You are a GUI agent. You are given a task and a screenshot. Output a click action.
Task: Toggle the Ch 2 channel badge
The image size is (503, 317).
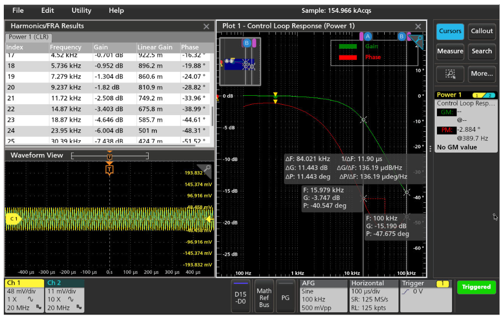[65, 295]
